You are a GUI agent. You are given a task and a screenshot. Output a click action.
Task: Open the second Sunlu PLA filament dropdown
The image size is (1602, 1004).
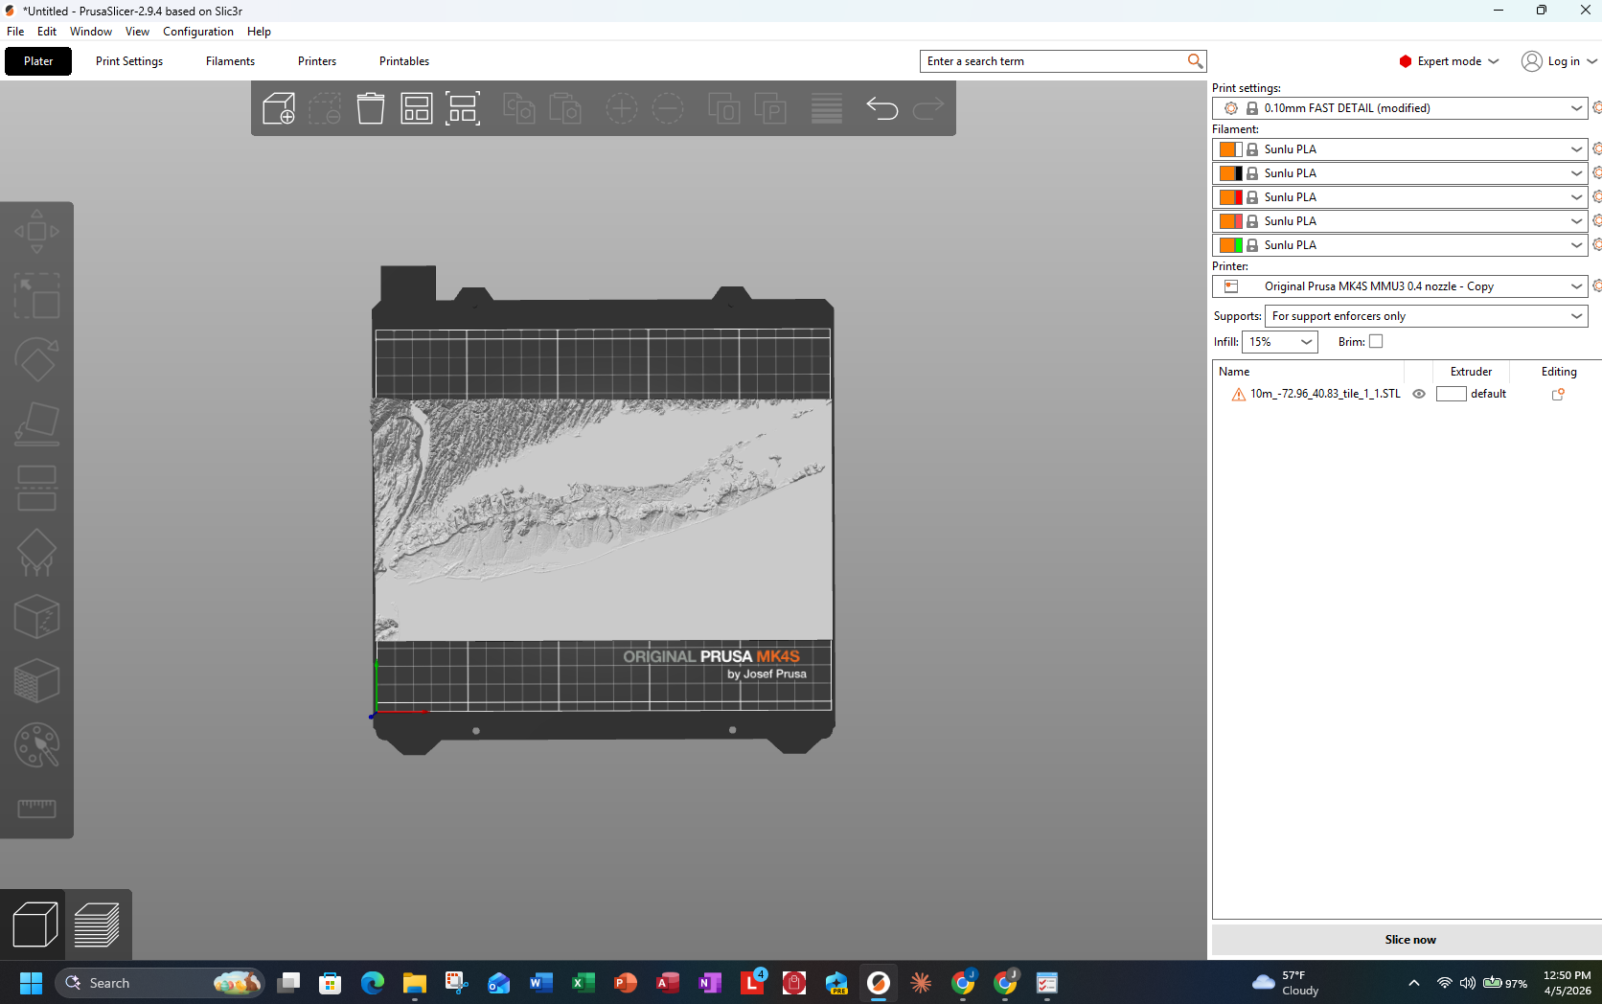[1576, 173]
